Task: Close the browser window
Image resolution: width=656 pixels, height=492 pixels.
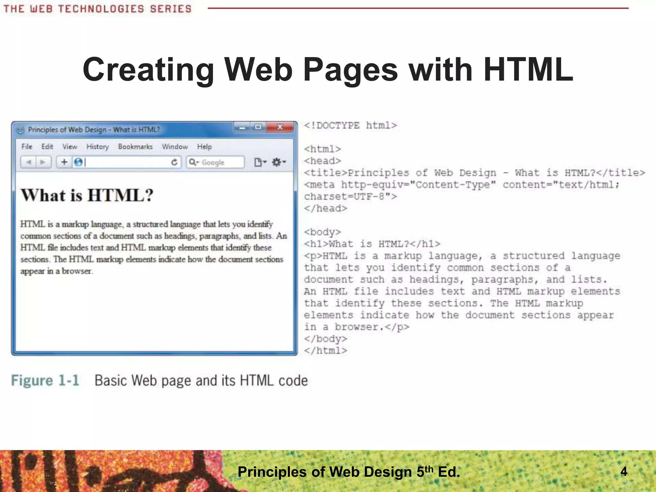Action: pos(280,127)
